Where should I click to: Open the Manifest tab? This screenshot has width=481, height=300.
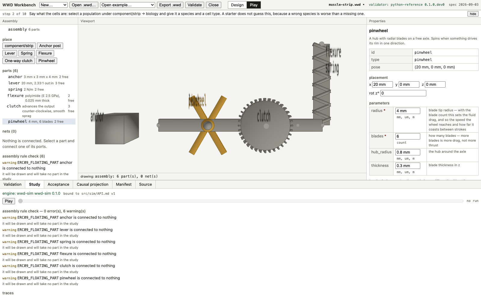click(x=124, y=184)
